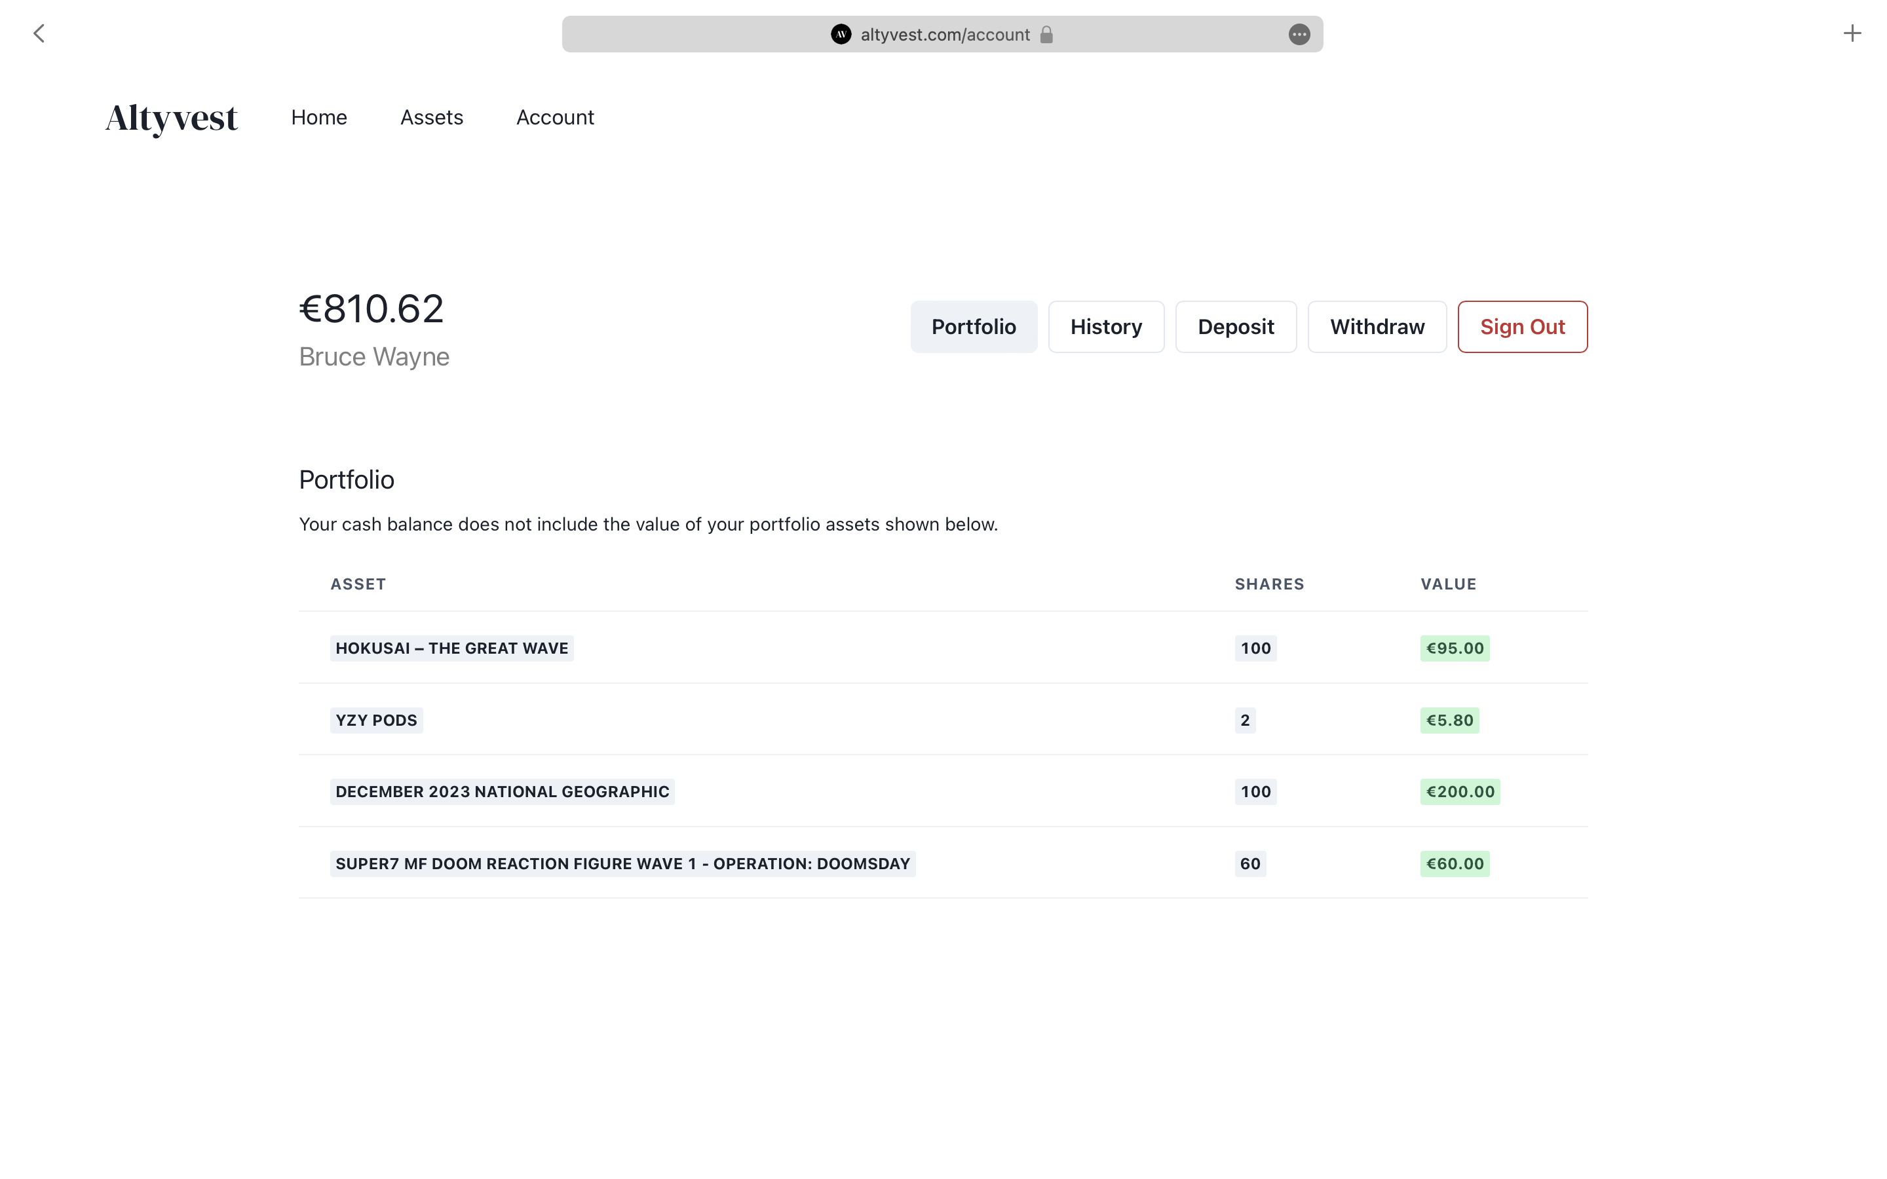Click the 60 shares badge
The width and height of the screenshot is (1887, 1179).
click(1250, 863)
